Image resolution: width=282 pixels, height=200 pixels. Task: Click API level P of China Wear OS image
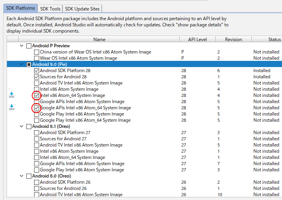[182, 52]
